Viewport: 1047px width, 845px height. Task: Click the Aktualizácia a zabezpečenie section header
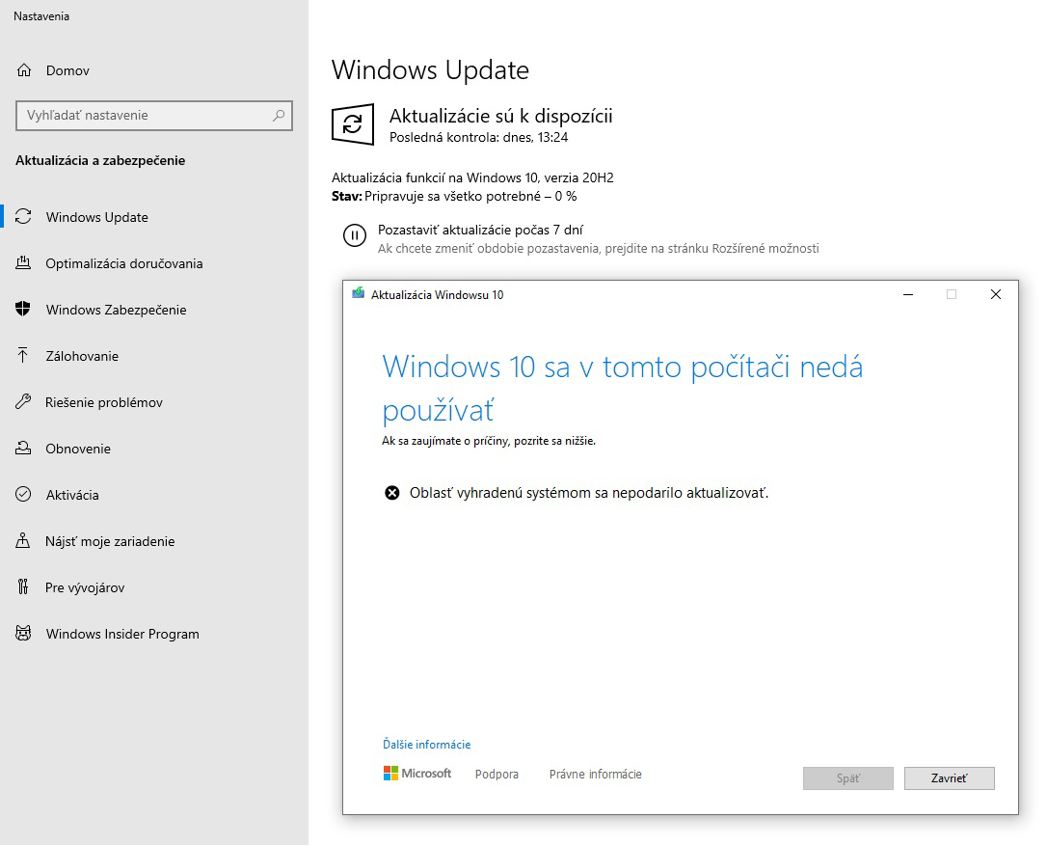pos(100,160)
